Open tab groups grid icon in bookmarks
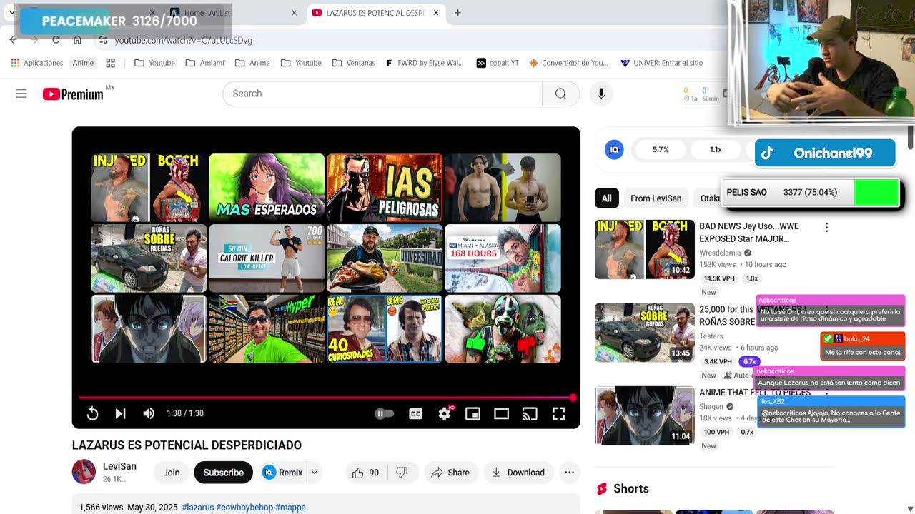Viewport: 915px width, 514px height. coord(110,63)
